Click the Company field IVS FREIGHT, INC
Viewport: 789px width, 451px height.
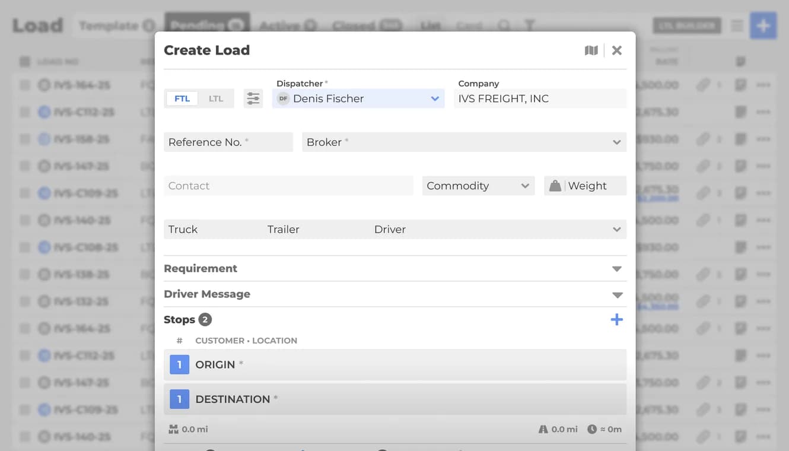click(540, 99)
